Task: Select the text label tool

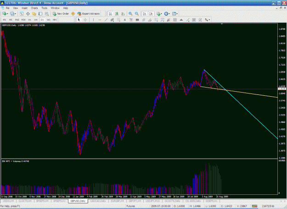Action: coord(131,20)
